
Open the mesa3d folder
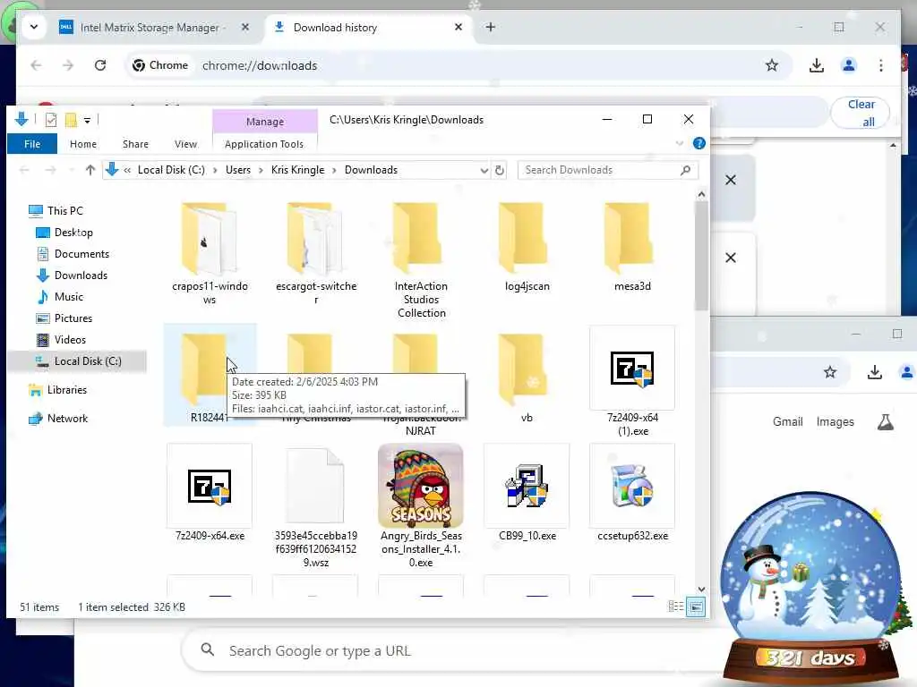[x=632, y=247]
